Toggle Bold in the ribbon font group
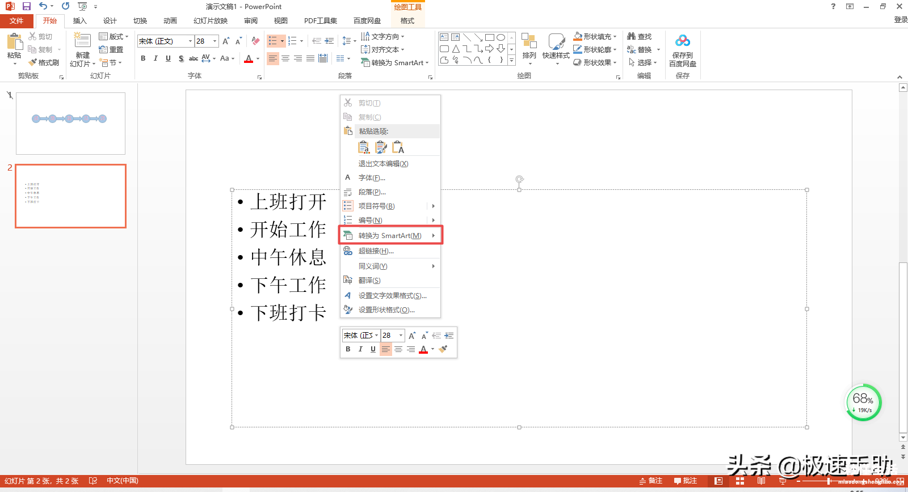Viewport: 908px width, 492px height. pos(143,58)
